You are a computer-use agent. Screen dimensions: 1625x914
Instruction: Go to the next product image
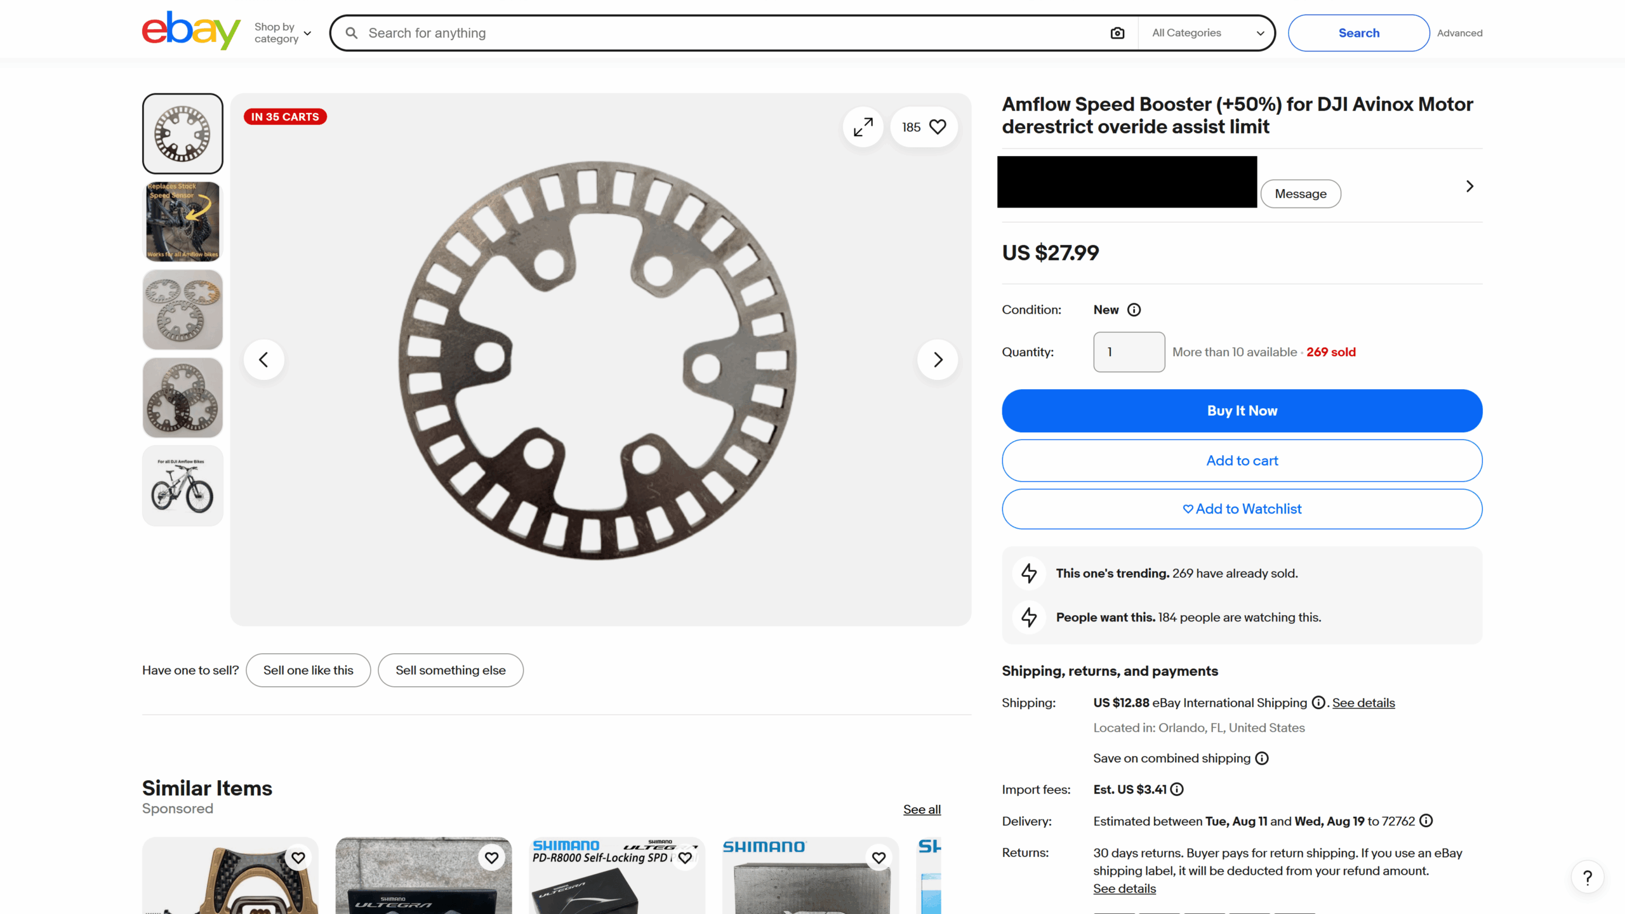[938, 360]
